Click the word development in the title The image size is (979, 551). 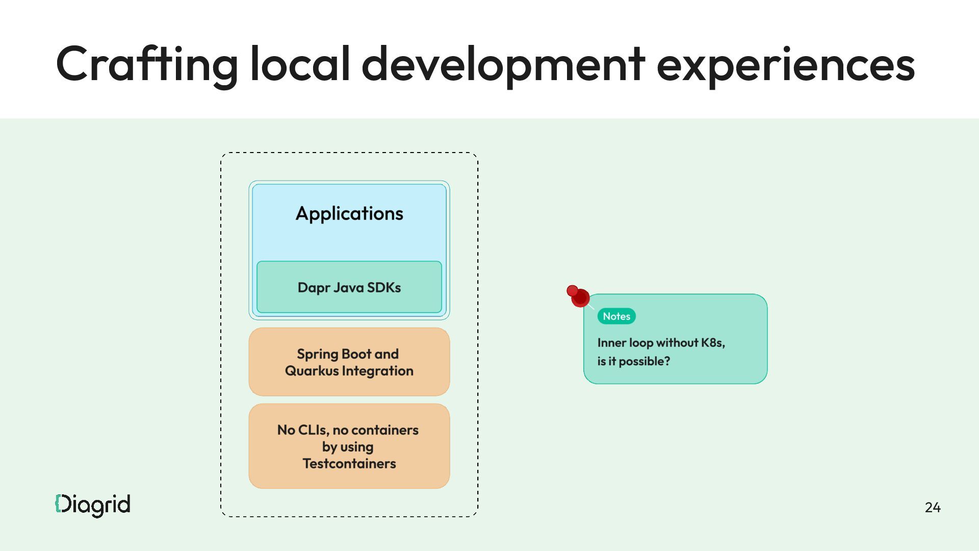click(503, 64)
